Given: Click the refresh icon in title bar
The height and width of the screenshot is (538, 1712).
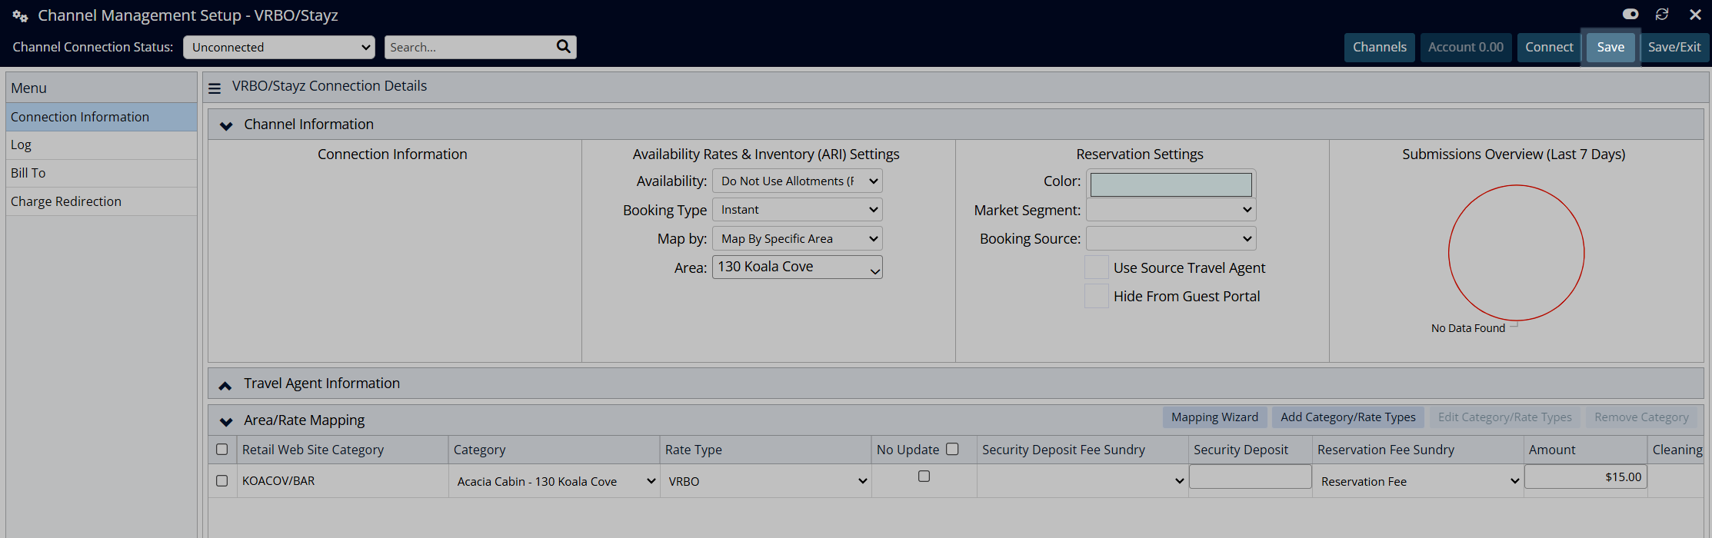Looking at the screenshot, I should (1662, 15).
